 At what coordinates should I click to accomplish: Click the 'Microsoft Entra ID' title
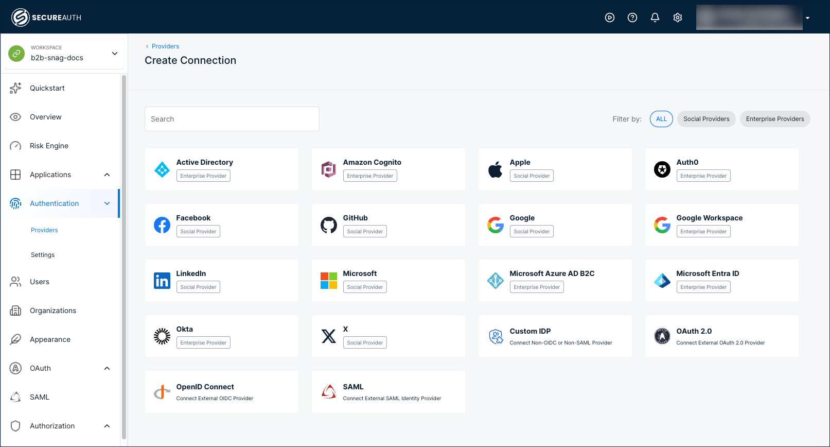708,273
